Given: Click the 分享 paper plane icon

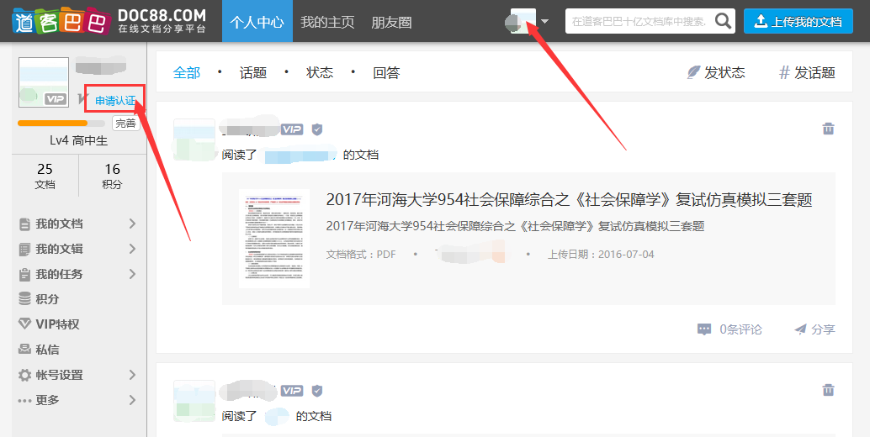Looking at the screenshot, I should click(800, 329).
